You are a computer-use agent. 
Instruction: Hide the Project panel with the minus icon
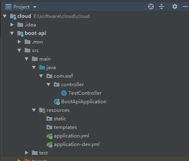coord(185,7)
